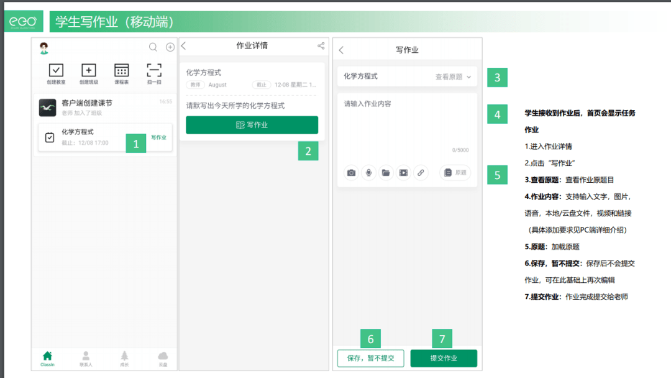Click the 写作业 link on homework card

pos(158,137)
